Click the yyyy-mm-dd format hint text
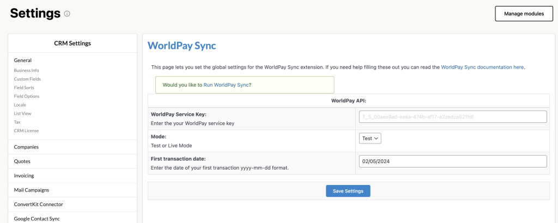Screen dimensions: 558x223 [219, 168]
